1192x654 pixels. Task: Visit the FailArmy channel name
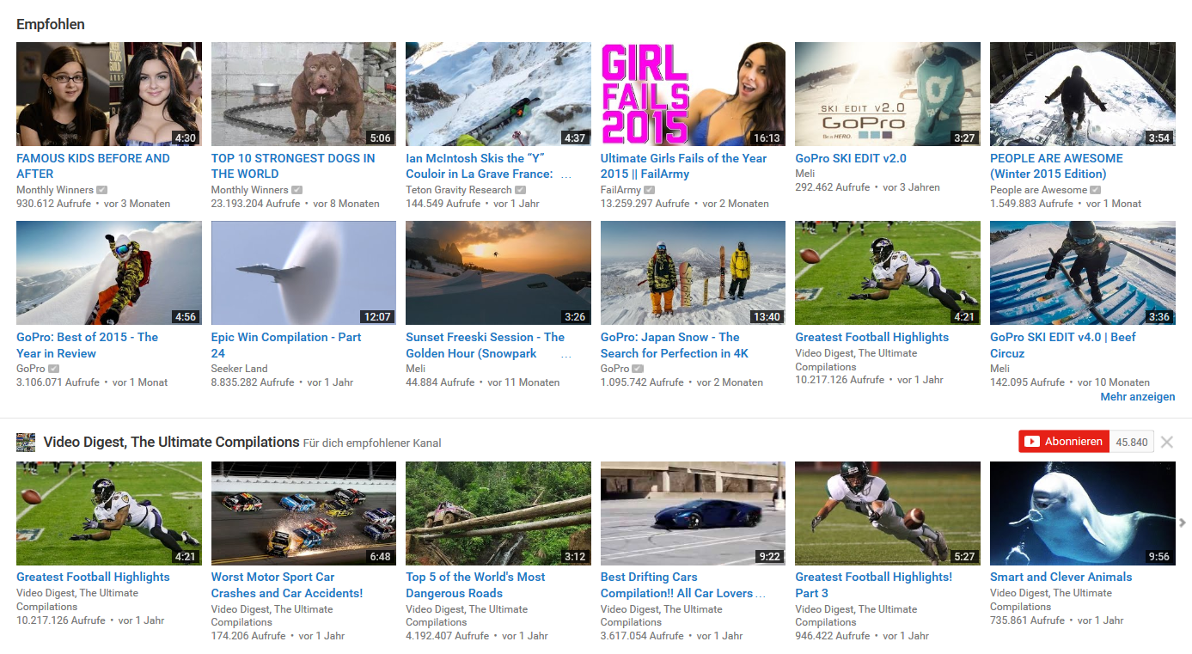pyautogui.click(x=620, y=190)
